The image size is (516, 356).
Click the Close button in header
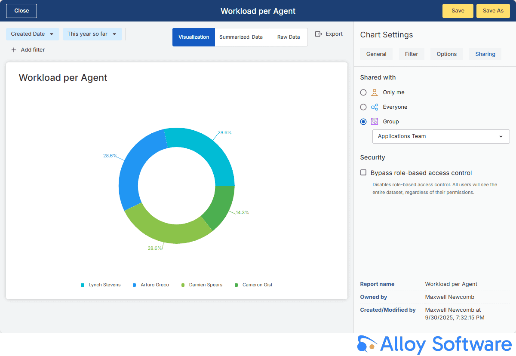pyautogui.click(x=21, y=11)
